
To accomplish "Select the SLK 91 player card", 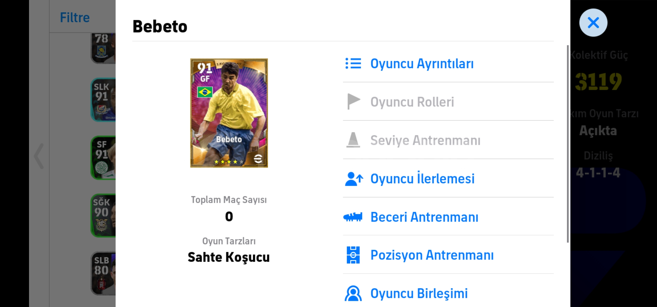I will (x=103, y=100).
